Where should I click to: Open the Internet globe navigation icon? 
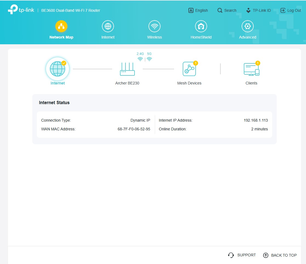coord(108,27)
